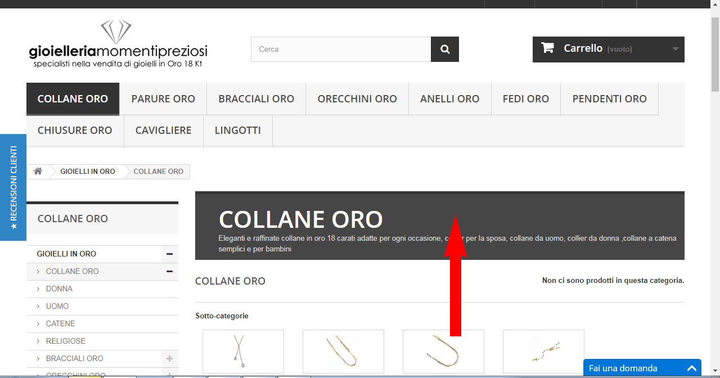Select CATENE in sidebar categories
Image resolution: width=720 pixels, height=378 pixels.
(x=60, y=324)
